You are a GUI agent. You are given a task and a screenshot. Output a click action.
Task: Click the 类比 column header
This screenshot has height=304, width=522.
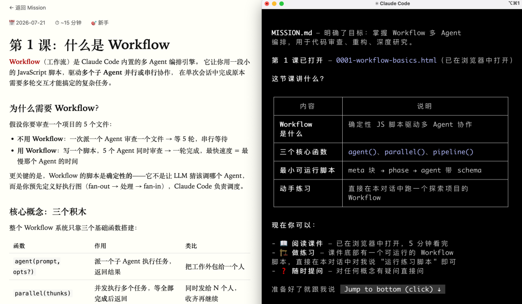[191, 246]
